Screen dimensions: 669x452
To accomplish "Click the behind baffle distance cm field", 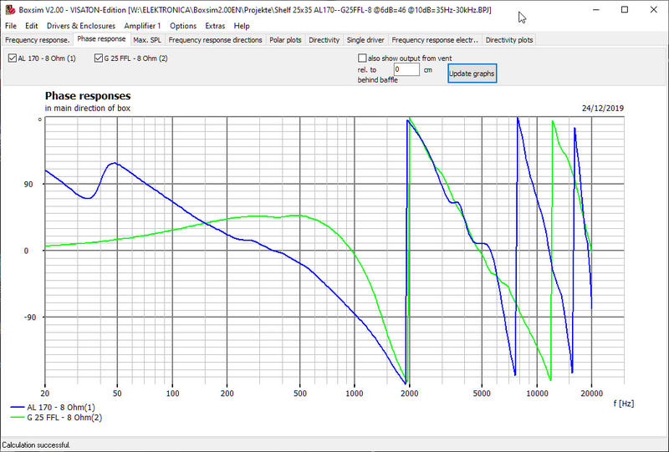I will [x=406, y=70].
